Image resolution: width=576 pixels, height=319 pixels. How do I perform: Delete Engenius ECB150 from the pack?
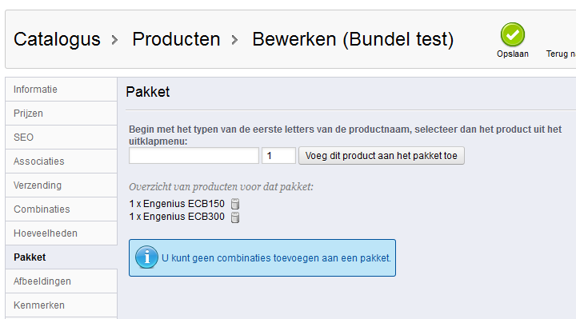pyautogui.click(x=235, y=204)
